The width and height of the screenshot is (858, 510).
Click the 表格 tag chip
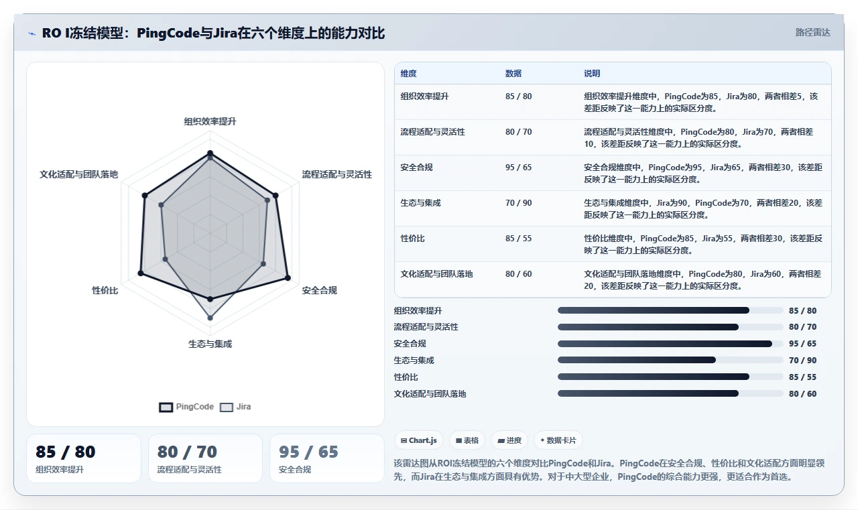click(x=467, y=440)
